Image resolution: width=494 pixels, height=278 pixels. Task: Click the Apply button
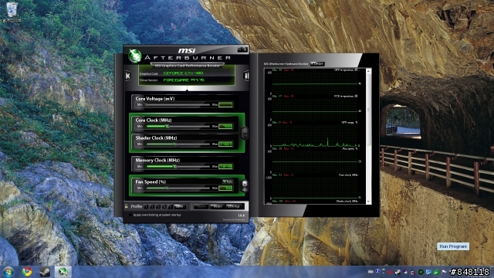(x=201, y=207)
